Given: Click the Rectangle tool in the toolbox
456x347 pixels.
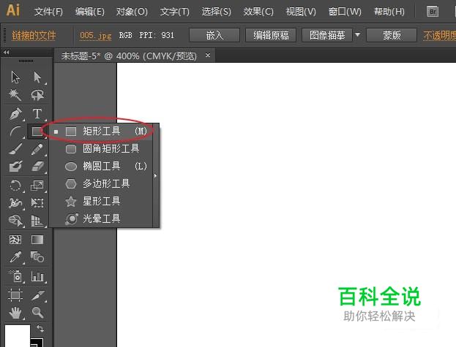Looking at the screenshot, I should click(x=37, y=131).
